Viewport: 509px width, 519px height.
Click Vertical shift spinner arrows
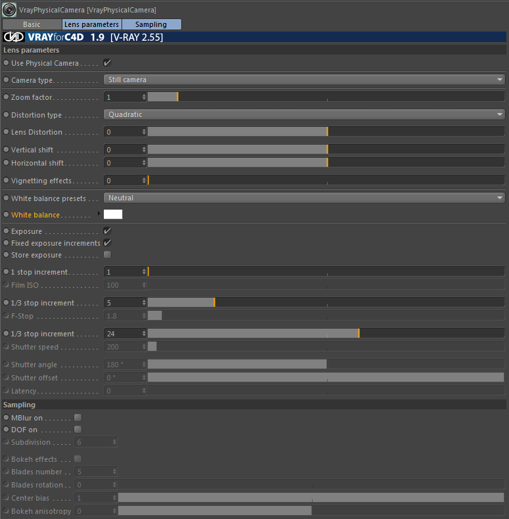point(144,149)
